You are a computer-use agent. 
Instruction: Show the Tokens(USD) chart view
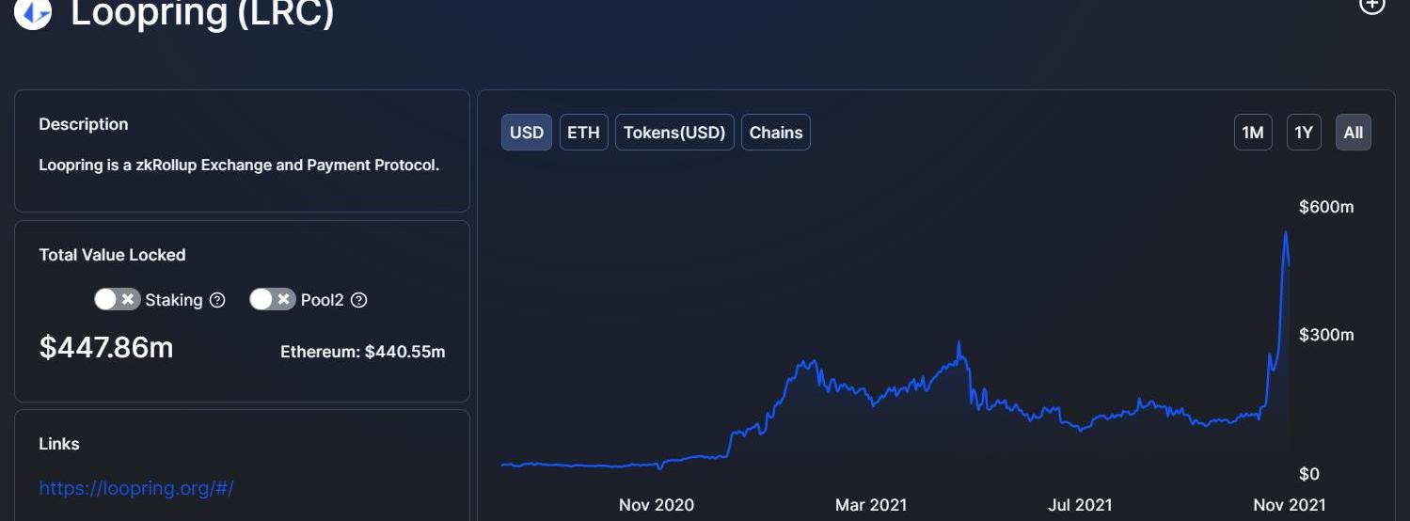pyautogui.click(x=674, y=133)
